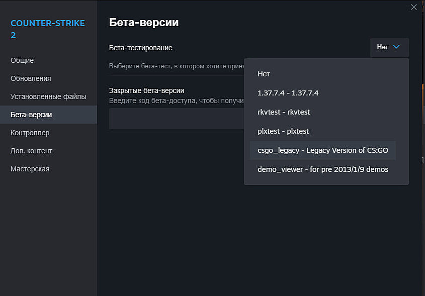This screenshot has height=296, width=425.
Task: Open the Установленные файлы section
Action: (x=48, y=96)
